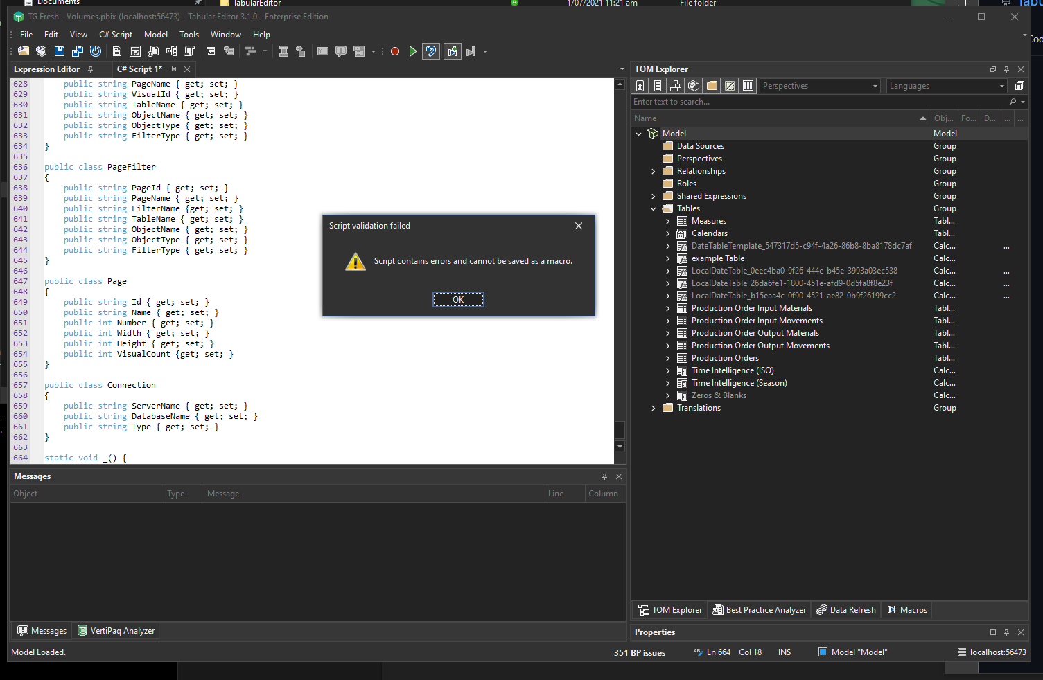Click inside the TOM Explorer search box
The height and width of the screenshot is (680, 1043).
tap(762, 101)
